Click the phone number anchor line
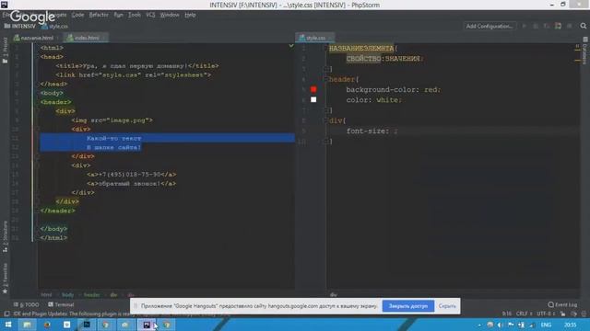 [131, 175]
